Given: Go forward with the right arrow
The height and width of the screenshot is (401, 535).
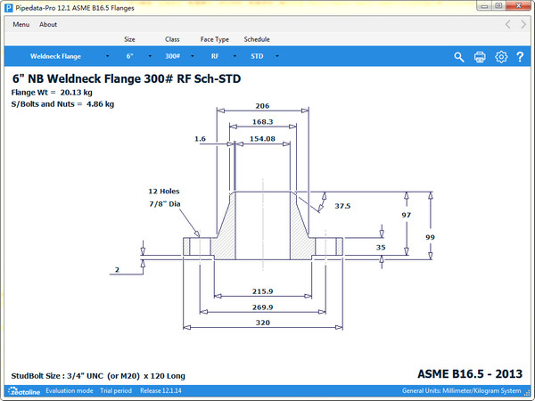Looking at the screenshot, I should [x=523, y=24].
